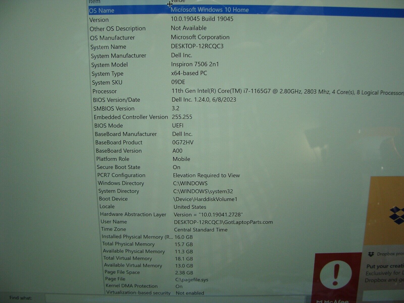Click the 255.255 value
The width and height of the screenshot is (404, 303).
point(182,117)
